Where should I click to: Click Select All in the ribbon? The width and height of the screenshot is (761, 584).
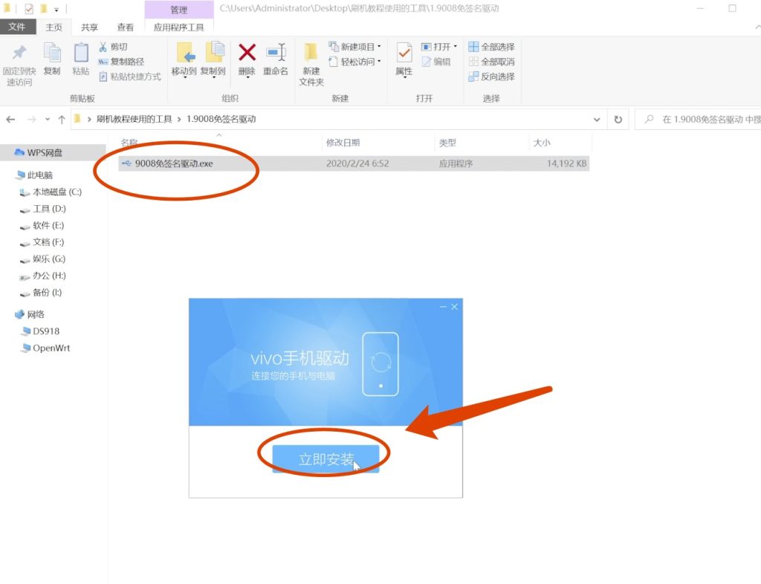tap(492, 47)
